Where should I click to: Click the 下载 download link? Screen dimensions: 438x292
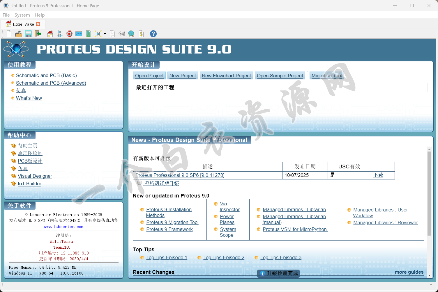point(378,175)
